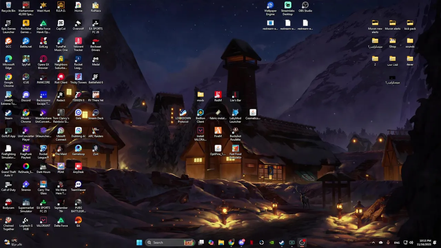Open Wallpaper Engine desktop shortcut

click(x=270, y=9)
